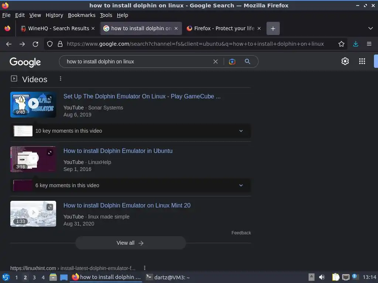
Task: Play the linux made simple 1:33 thumbnail
Action: [33, 214]
